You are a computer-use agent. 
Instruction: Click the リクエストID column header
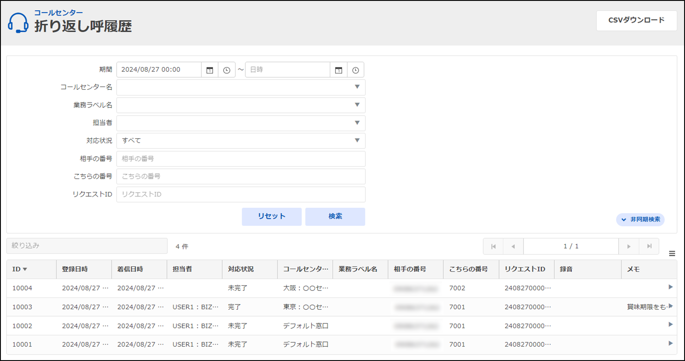[x=527, y=269]
